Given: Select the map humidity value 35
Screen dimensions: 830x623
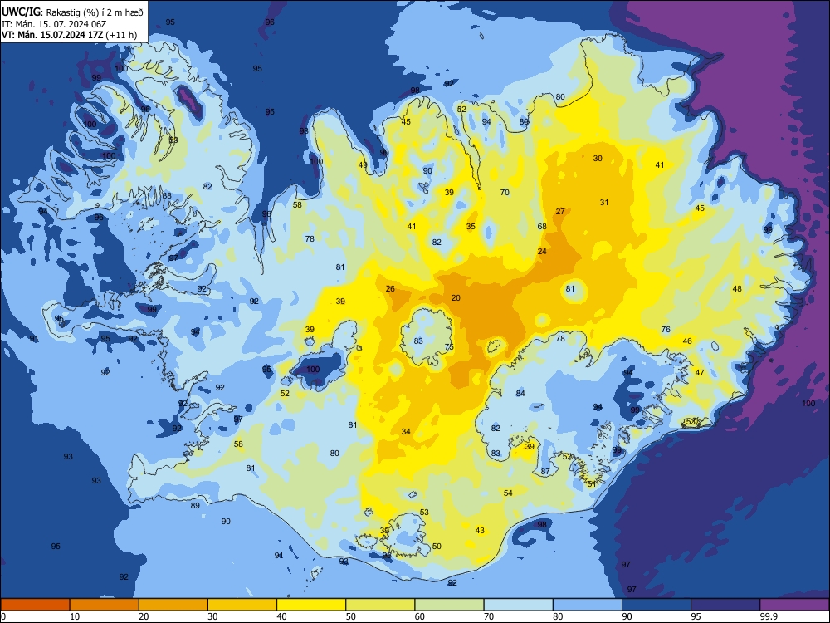Looking at the screenshot, I should coord(471,226).
